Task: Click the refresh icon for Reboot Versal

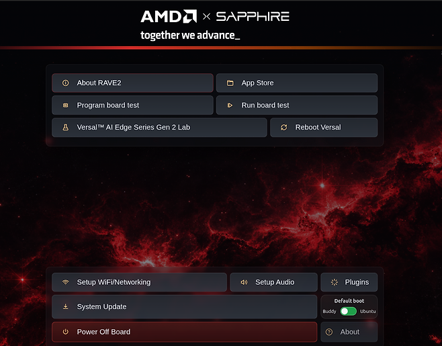Action: 283,128
